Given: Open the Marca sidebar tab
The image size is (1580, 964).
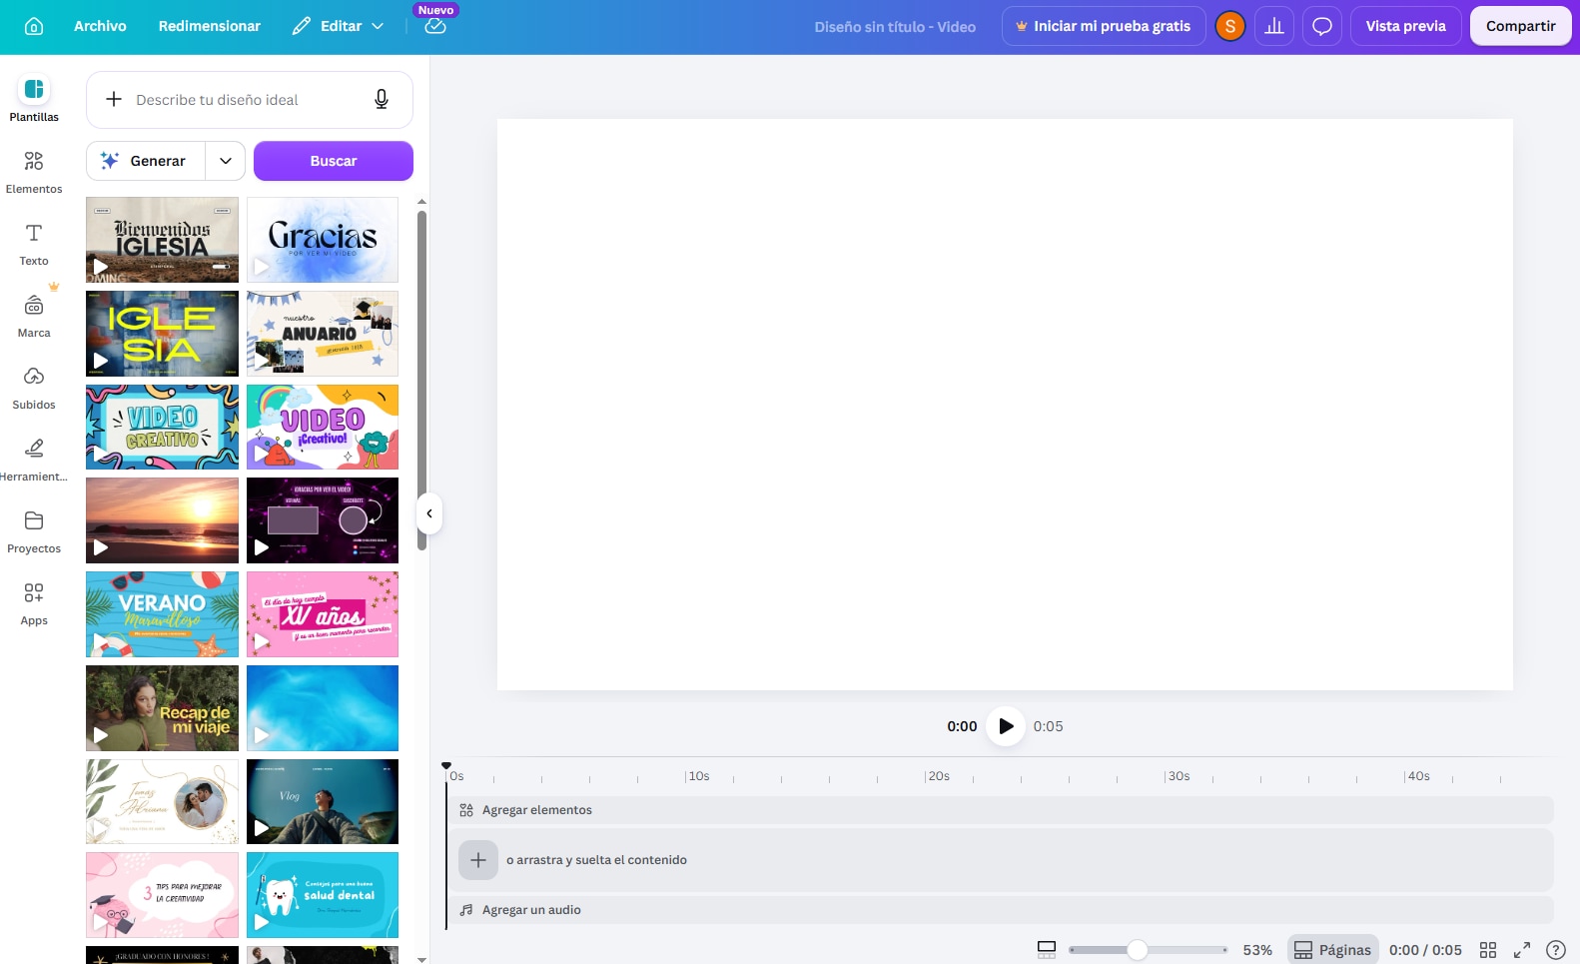Looking at the screenshot, I should pyautogui.click(x=34, y=315).
